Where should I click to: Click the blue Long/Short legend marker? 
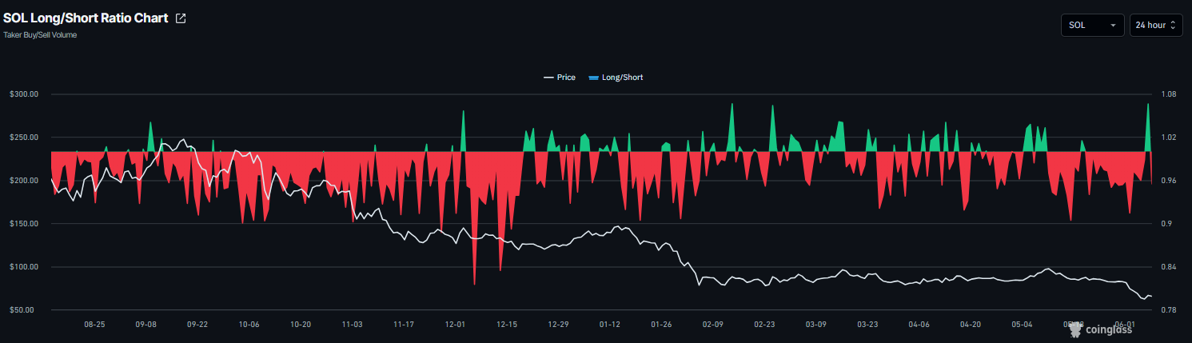click(x=593, y=78)
